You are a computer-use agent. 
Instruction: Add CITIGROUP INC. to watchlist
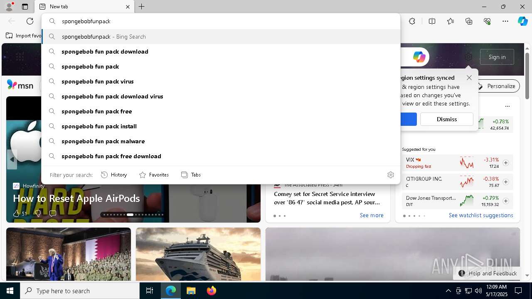[x=505, y=182]
